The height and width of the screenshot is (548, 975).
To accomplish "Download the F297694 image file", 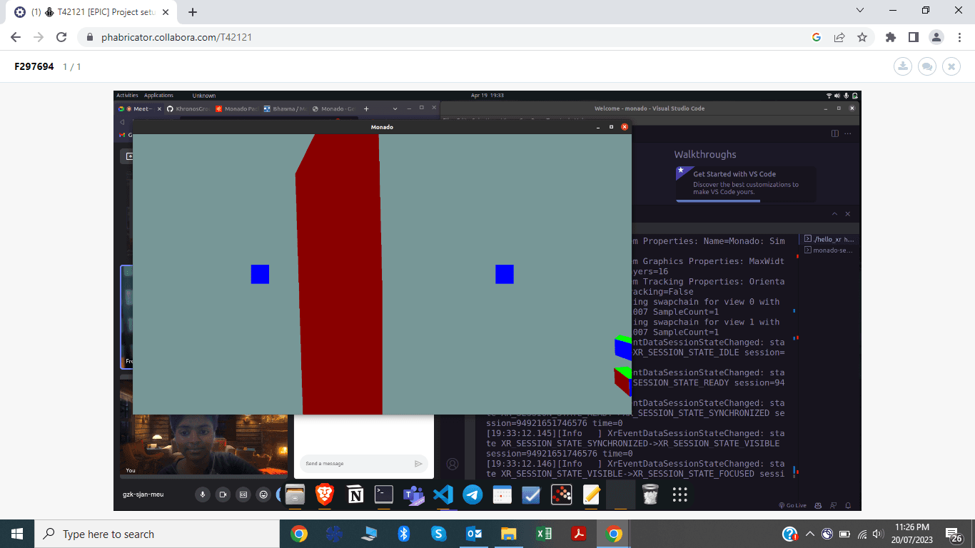I will pyautogui.click(x=903, y=66).
